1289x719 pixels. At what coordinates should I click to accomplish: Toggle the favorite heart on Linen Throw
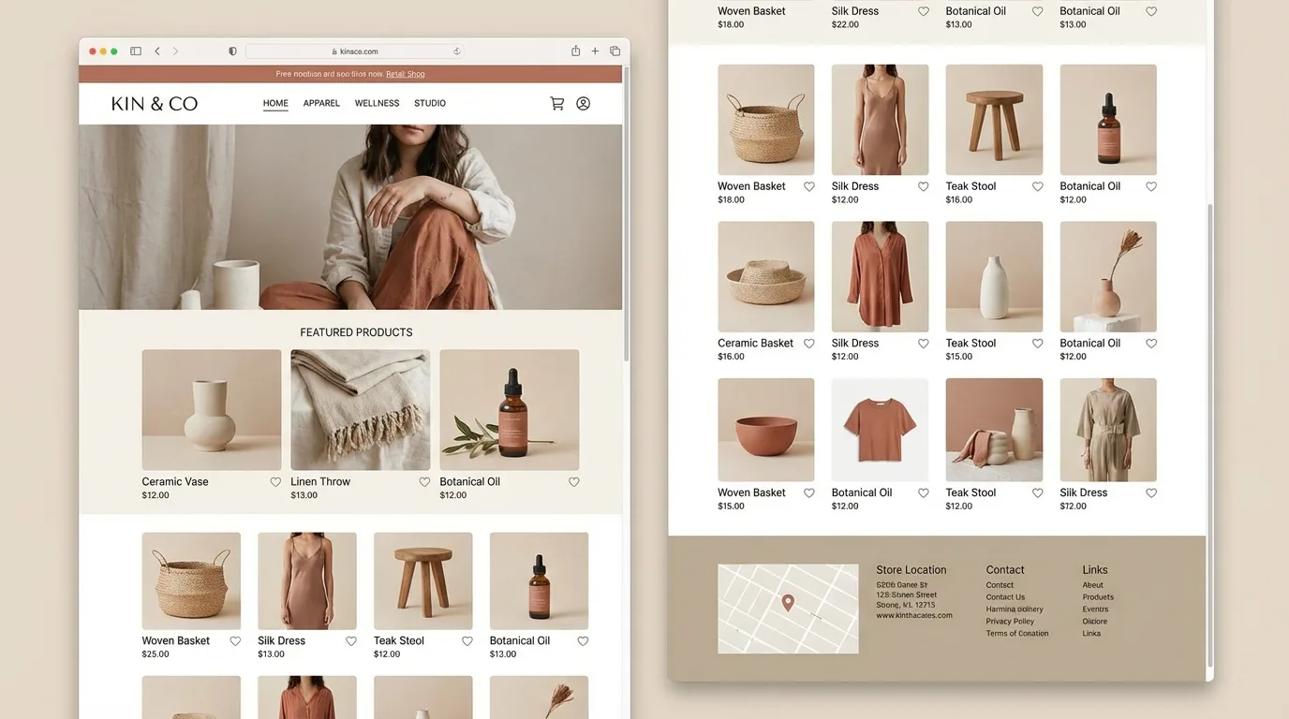click(x=423, y=481)
